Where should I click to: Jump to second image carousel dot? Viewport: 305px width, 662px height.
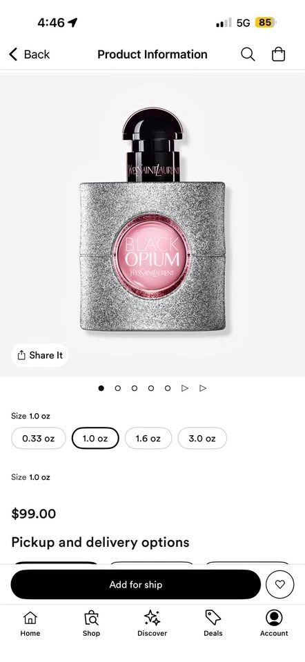pyautogui.click(x=118, y=388)
